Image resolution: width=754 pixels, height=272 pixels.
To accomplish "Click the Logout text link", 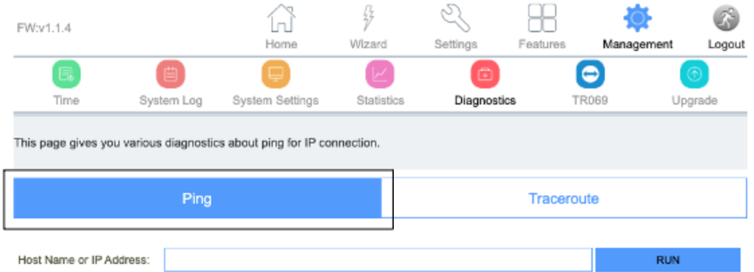I will point(726,44).
